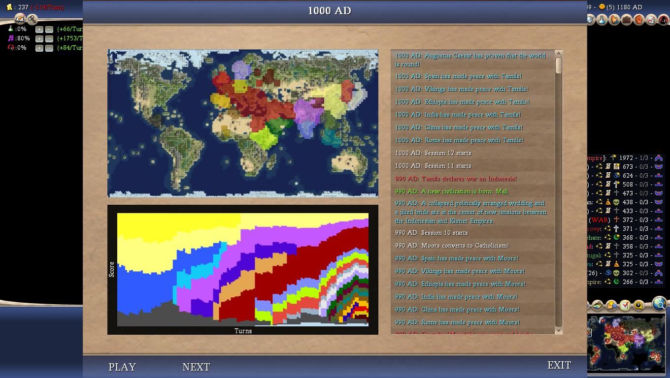Open the Espionage advisor spy icon
Viewport: 670px width, 378px height.
click(664, 20)
